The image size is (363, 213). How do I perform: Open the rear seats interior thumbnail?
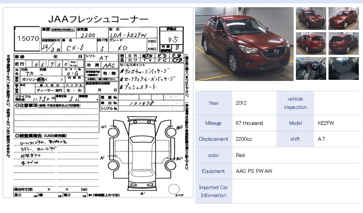tap(344, 68)
